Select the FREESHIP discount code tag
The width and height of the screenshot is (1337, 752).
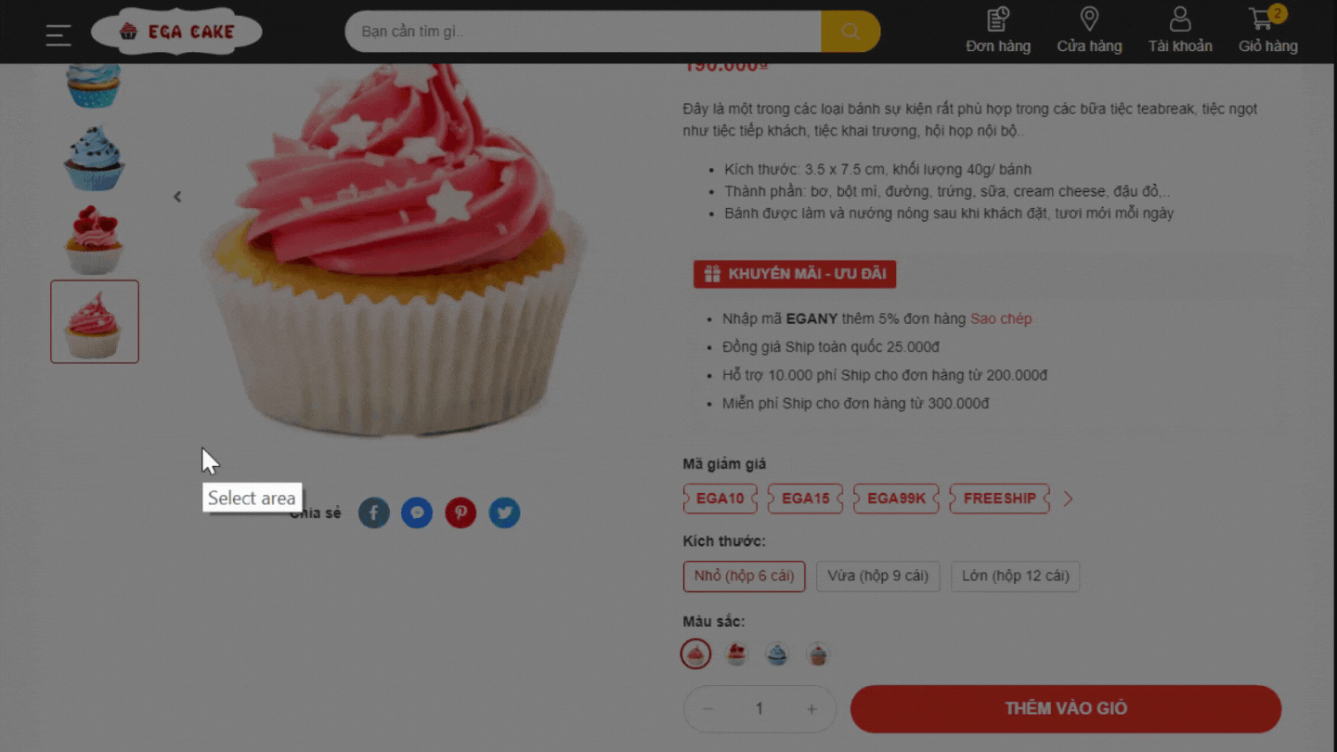pyautogui.click(x=1000, y=499)
